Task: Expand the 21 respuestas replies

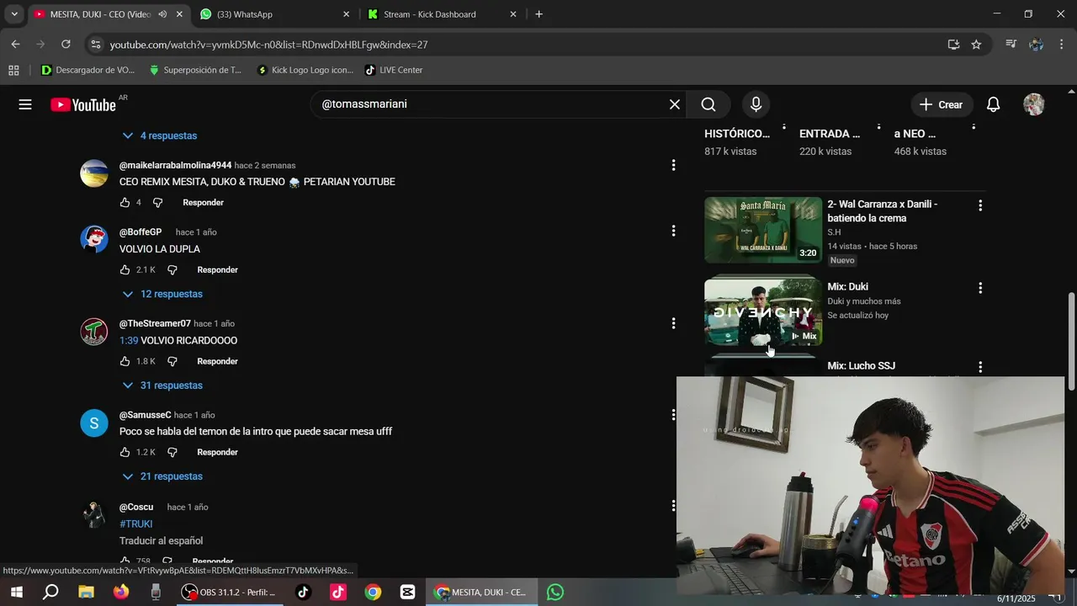Action: 162,476
